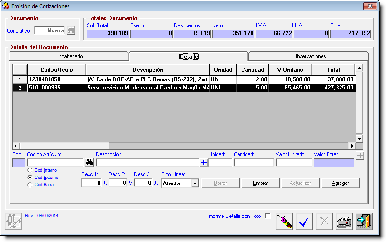386x242 pixels.
Task: Click the Descripción column header
Action: 148,70
